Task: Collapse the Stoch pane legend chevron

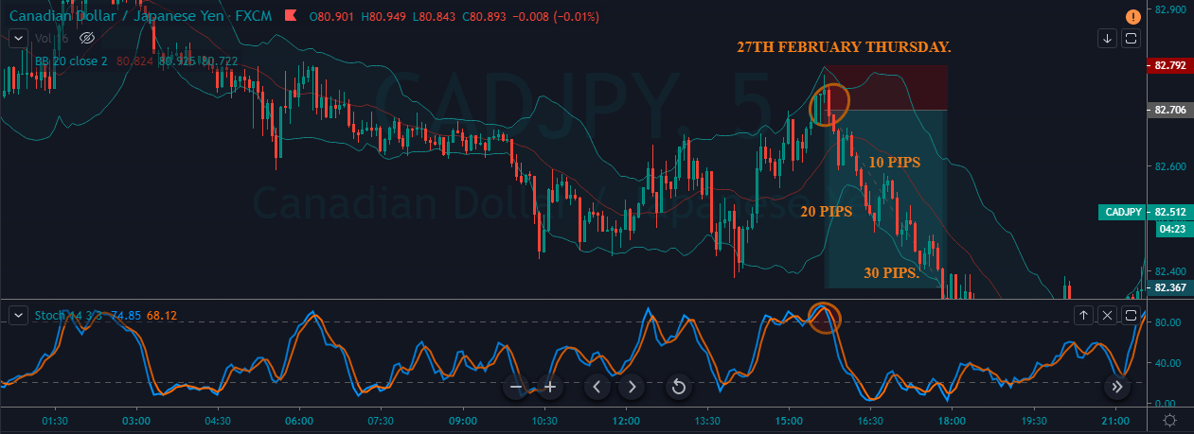Action: (x=17, y=315)
